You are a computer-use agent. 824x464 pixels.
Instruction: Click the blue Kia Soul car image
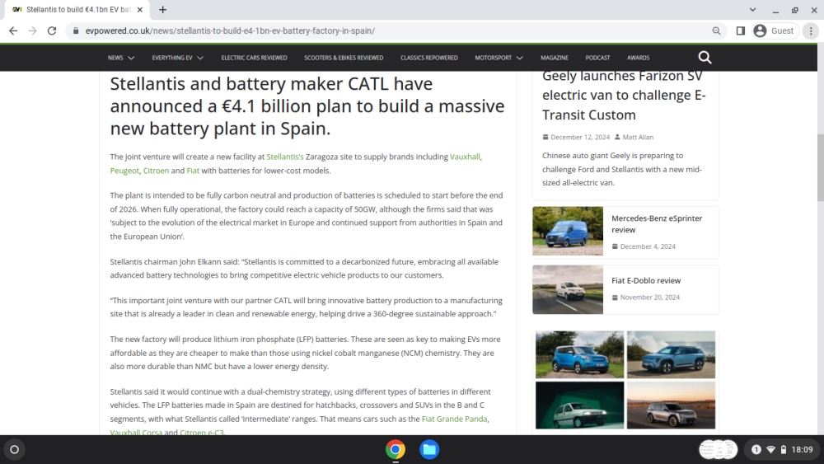579,354
